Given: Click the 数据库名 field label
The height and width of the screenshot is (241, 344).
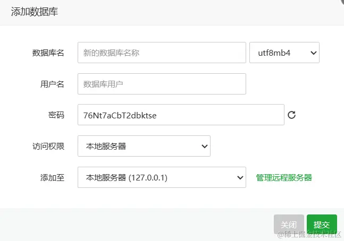Looking at the screenshot, I should pos(48,53).
